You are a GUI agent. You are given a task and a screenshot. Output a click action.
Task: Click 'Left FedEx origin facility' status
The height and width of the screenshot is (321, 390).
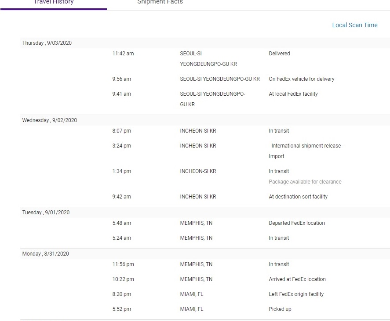tap(296, 294)
